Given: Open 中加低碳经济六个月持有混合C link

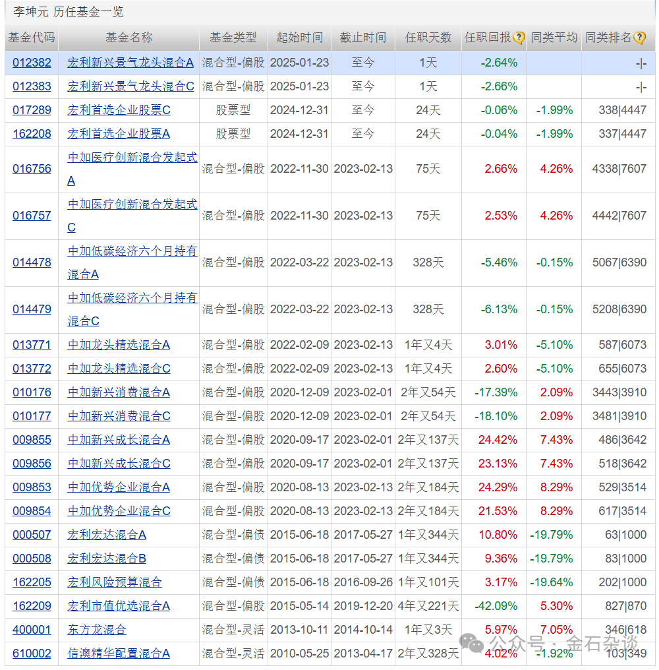Looking at the screenshot, I should point(132,309).
